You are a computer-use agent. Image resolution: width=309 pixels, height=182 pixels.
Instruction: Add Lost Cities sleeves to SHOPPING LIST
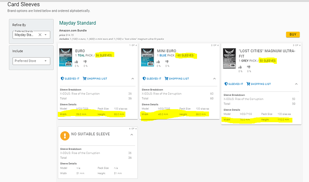pos(258,84)
